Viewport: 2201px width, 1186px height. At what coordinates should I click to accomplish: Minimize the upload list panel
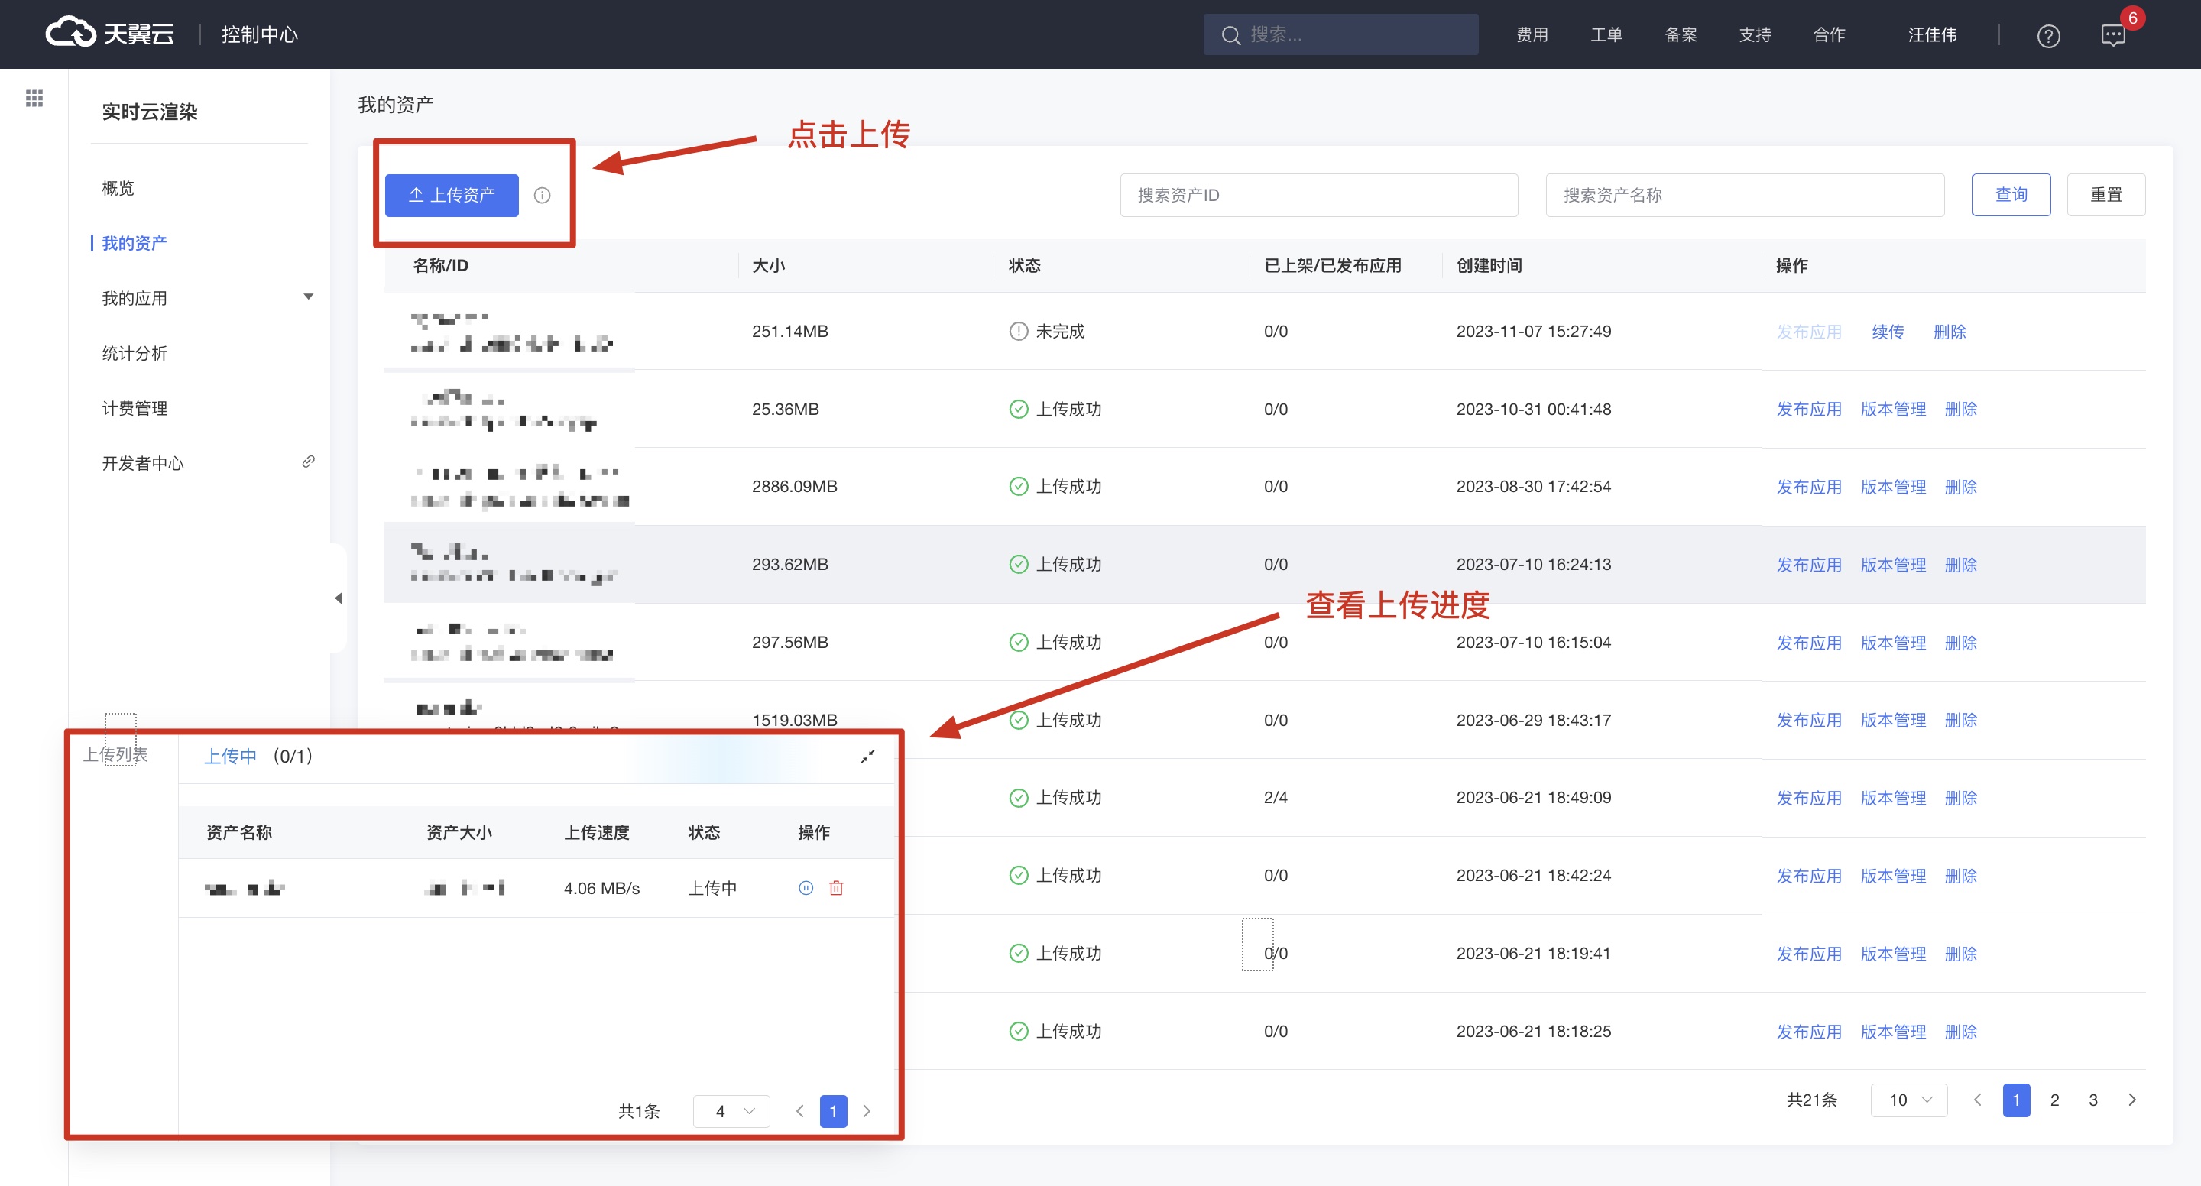(x=867, y=757)
